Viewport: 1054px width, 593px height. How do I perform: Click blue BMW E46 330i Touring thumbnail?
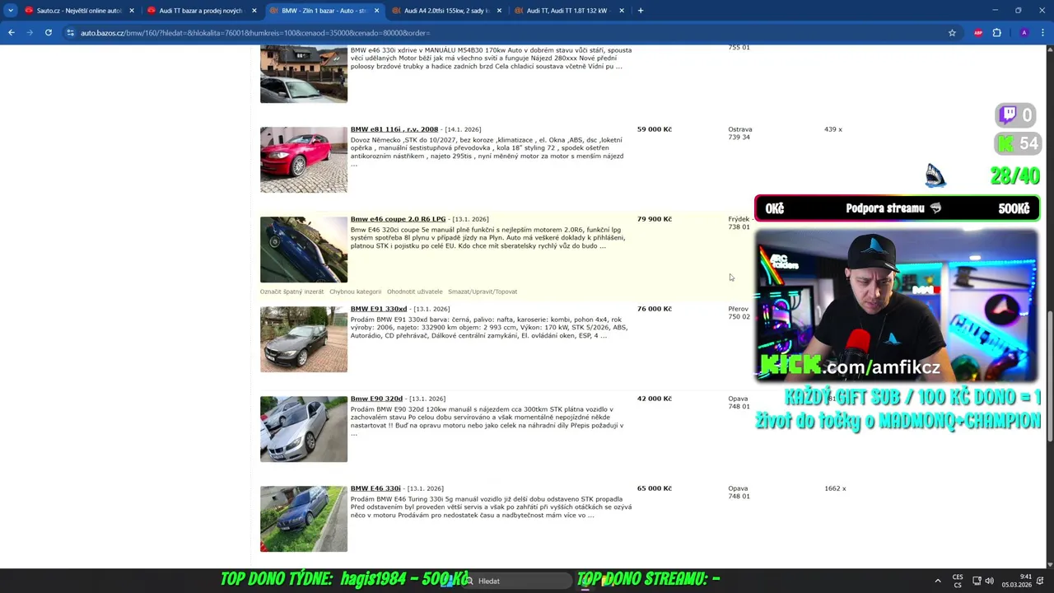[x=304, y=519]
